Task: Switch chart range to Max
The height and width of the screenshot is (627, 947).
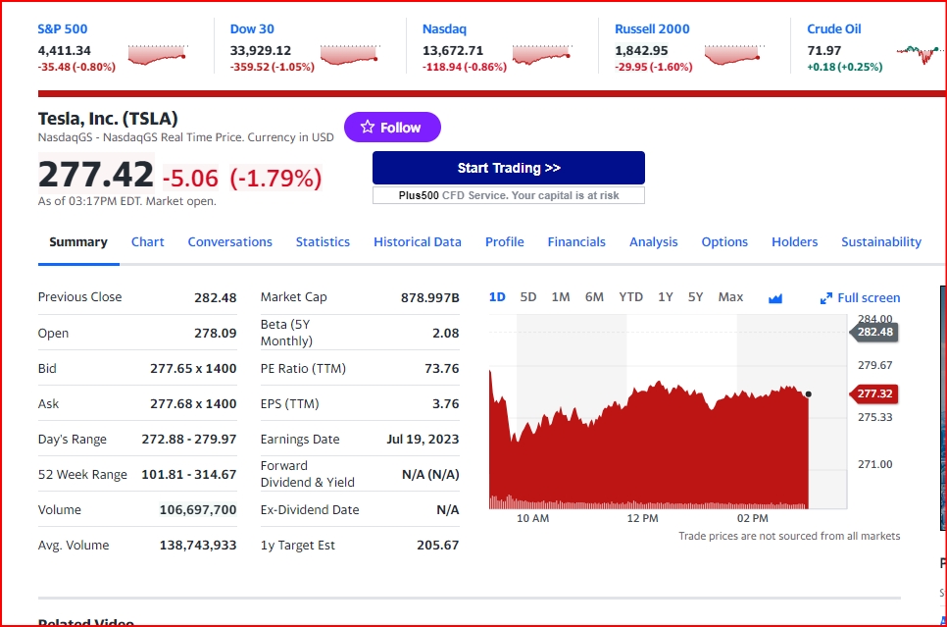Action: click(730, 297)
